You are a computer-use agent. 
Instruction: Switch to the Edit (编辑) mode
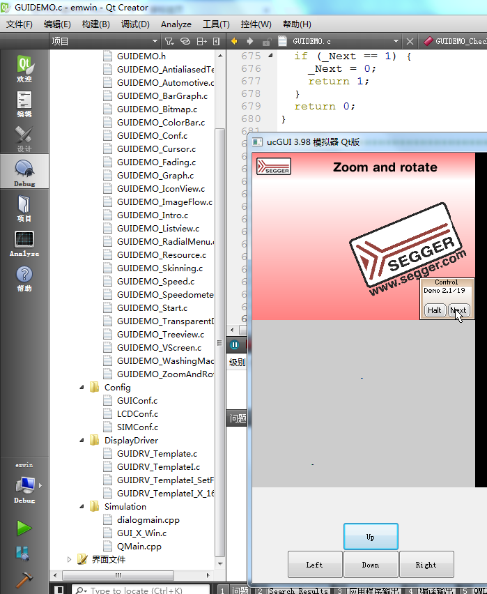coord(24,104)
